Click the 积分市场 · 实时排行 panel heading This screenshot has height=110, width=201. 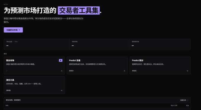click(13, 100)
